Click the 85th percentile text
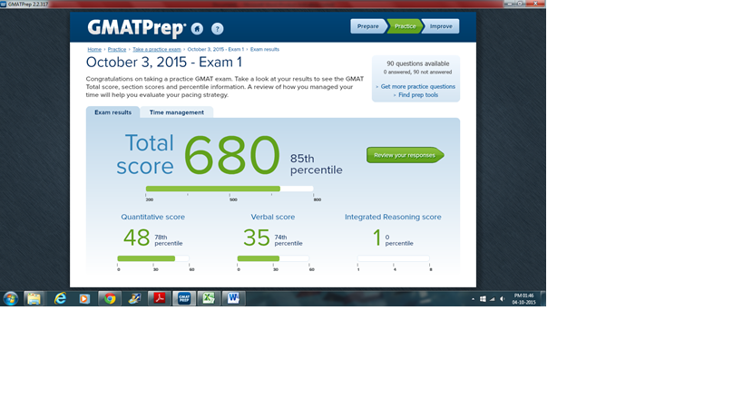The width and height of the screenshot is (743, 417). (316, 164)
